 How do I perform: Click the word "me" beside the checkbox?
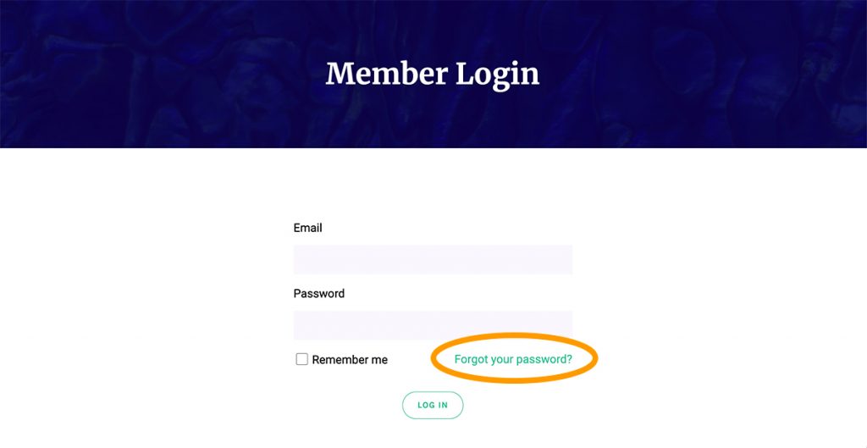coord(379,360)
